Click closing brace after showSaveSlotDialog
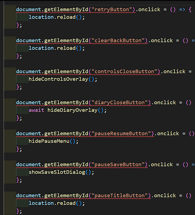 tap(18, 180)
